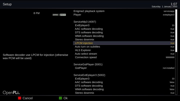Click the green Ok color button icon
This screenshot has height=101, width=180.
pyautogui.click(x=60, y=98)
